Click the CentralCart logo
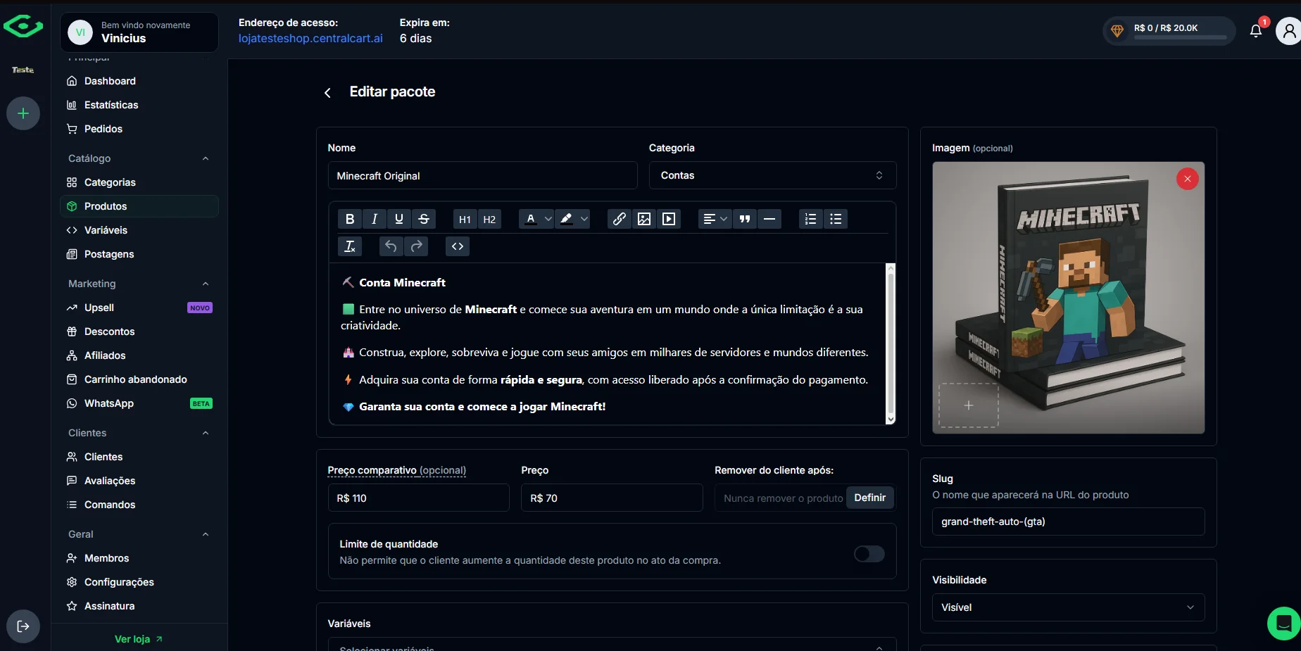The image size is (1301, 651). [23, 27]
